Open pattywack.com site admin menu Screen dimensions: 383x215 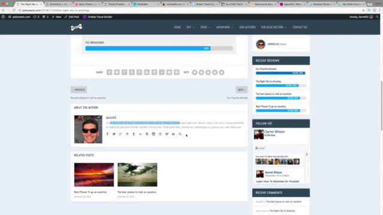tap(19, 17)
